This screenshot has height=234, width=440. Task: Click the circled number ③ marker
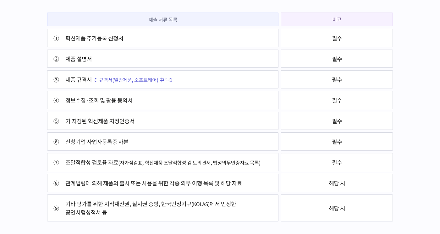point(56,80)
